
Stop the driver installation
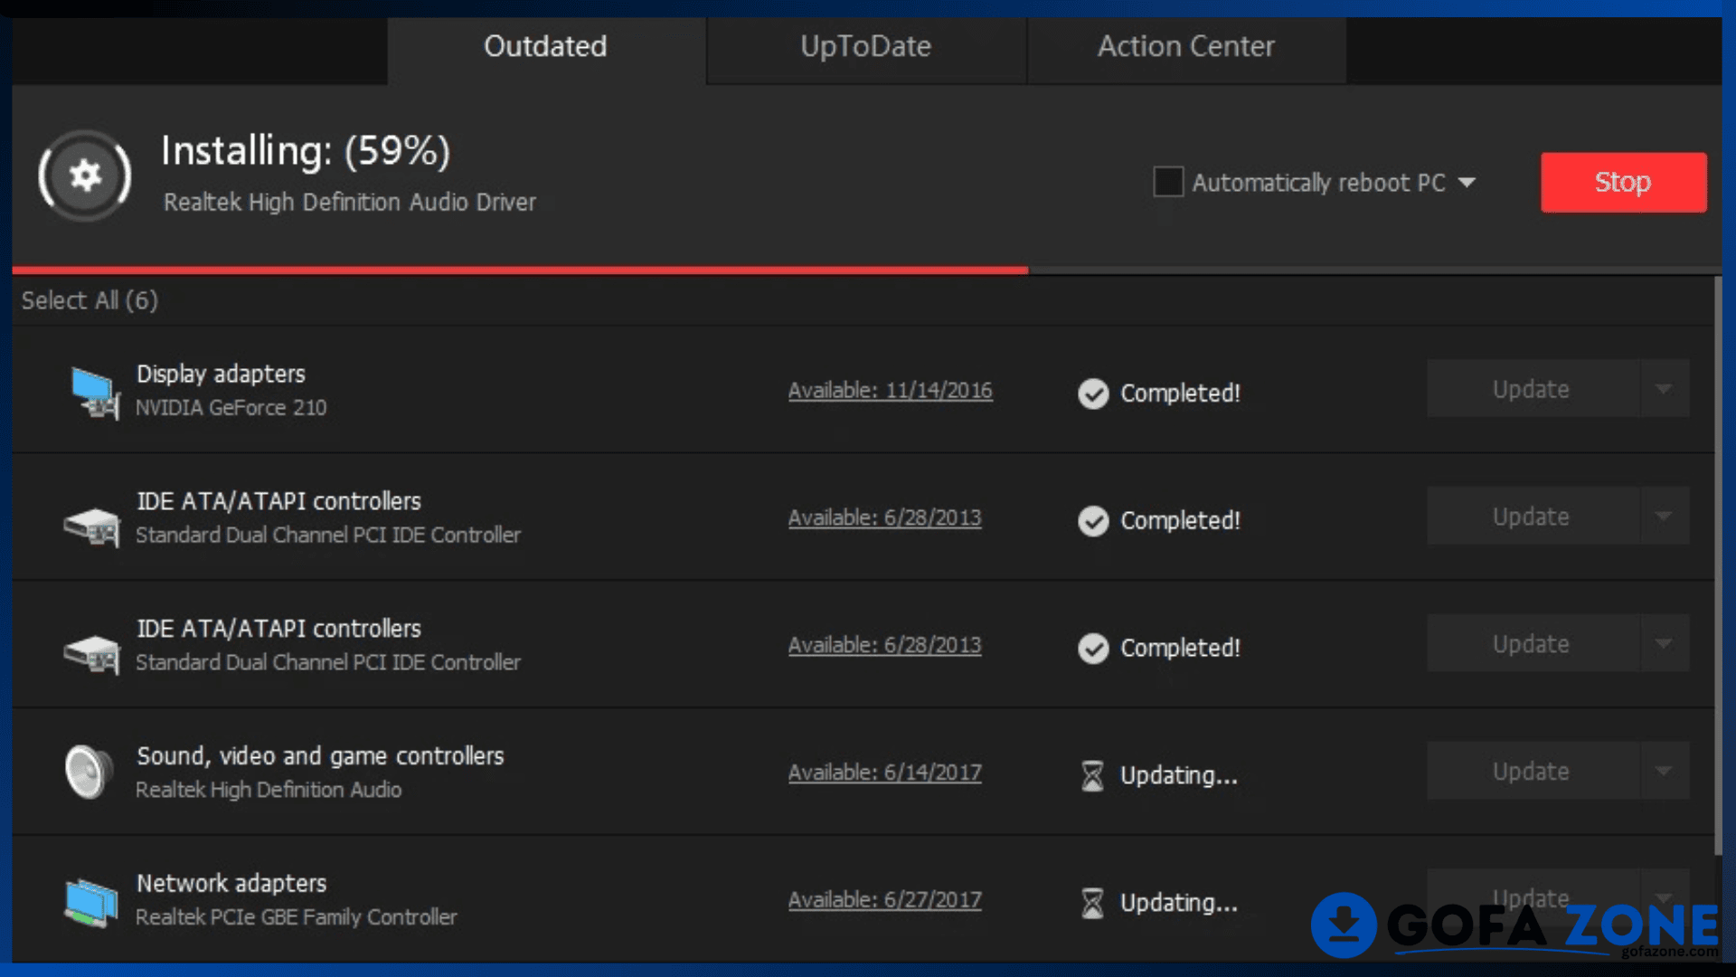click(x=1624, y=183)
